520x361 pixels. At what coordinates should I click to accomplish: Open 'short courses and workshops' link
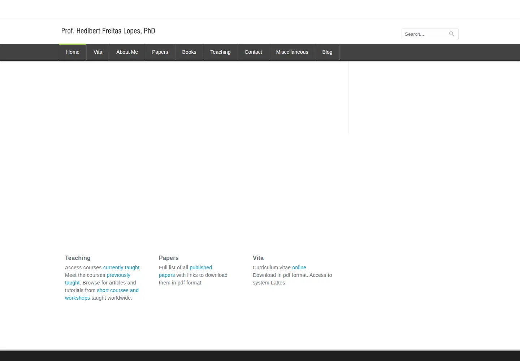pos(118,290)
